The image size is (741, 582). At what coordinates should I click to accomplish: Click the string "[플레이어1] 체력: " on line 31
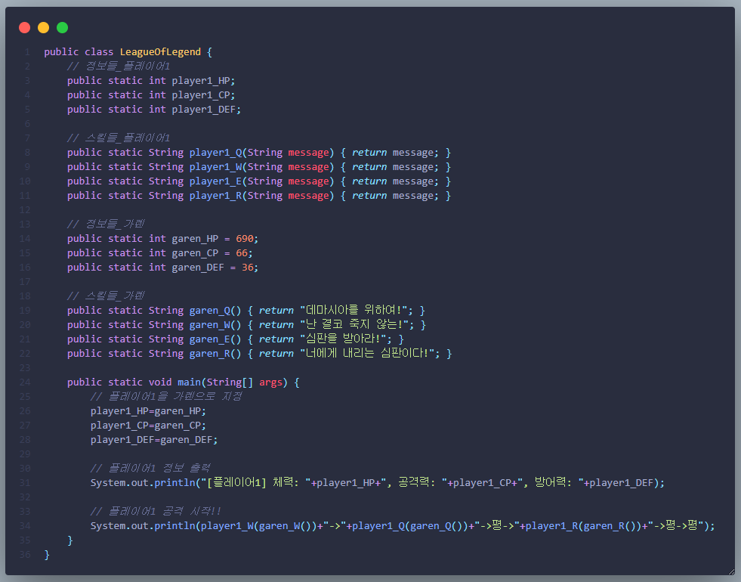click(256, 483)
